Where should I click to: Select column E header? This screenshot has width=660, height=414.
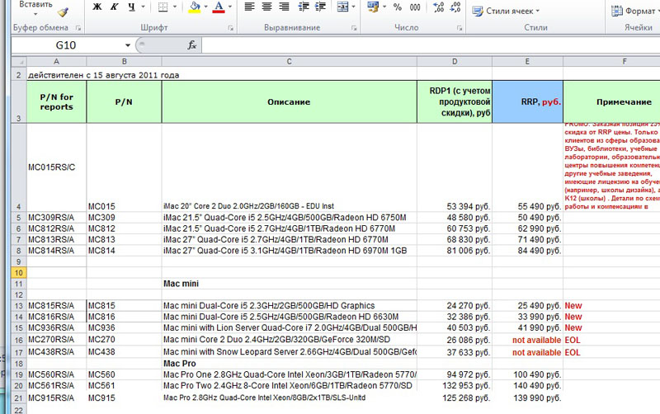click(x=527, y=62)
